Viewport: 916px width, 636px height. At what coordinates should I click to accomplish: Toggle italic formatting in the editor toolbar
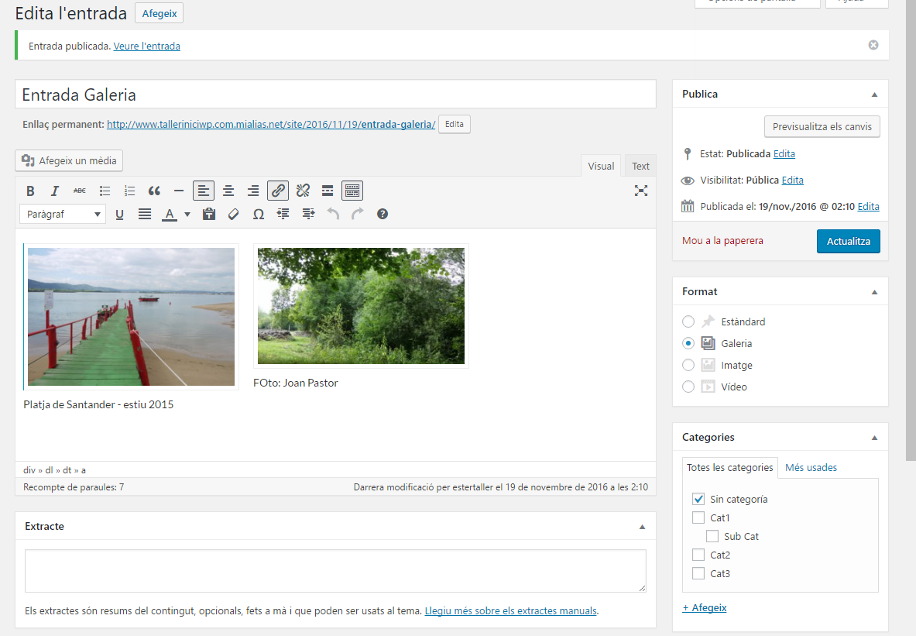[x=54, y=191]
